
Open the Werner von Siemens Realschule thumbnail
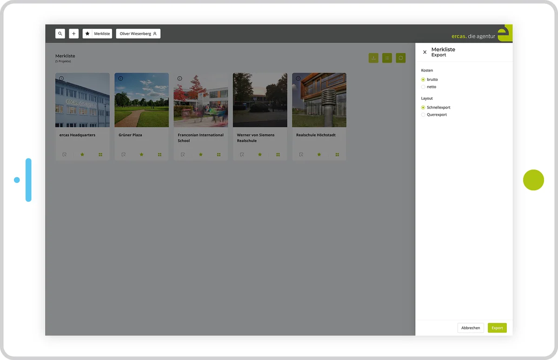tap(259, 99)
